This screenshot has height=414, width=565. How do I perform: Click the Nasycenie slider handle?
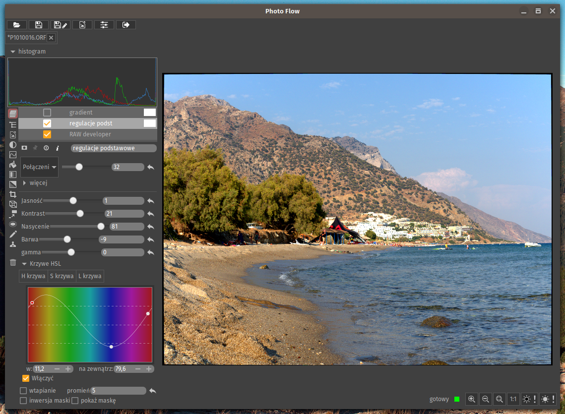pos(101,226)
